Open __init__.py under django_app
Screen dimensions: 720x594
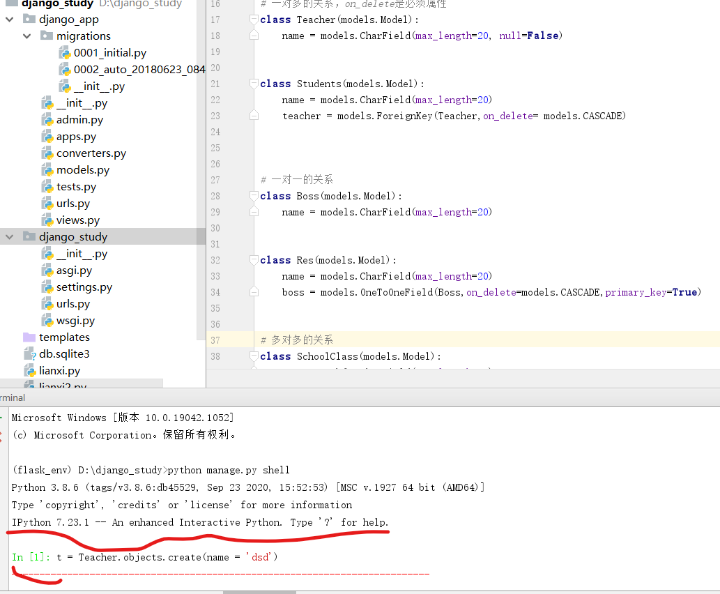coord(82,103)
